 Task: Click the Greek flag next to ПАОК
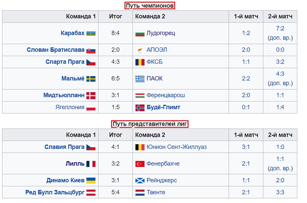(140, 79)
